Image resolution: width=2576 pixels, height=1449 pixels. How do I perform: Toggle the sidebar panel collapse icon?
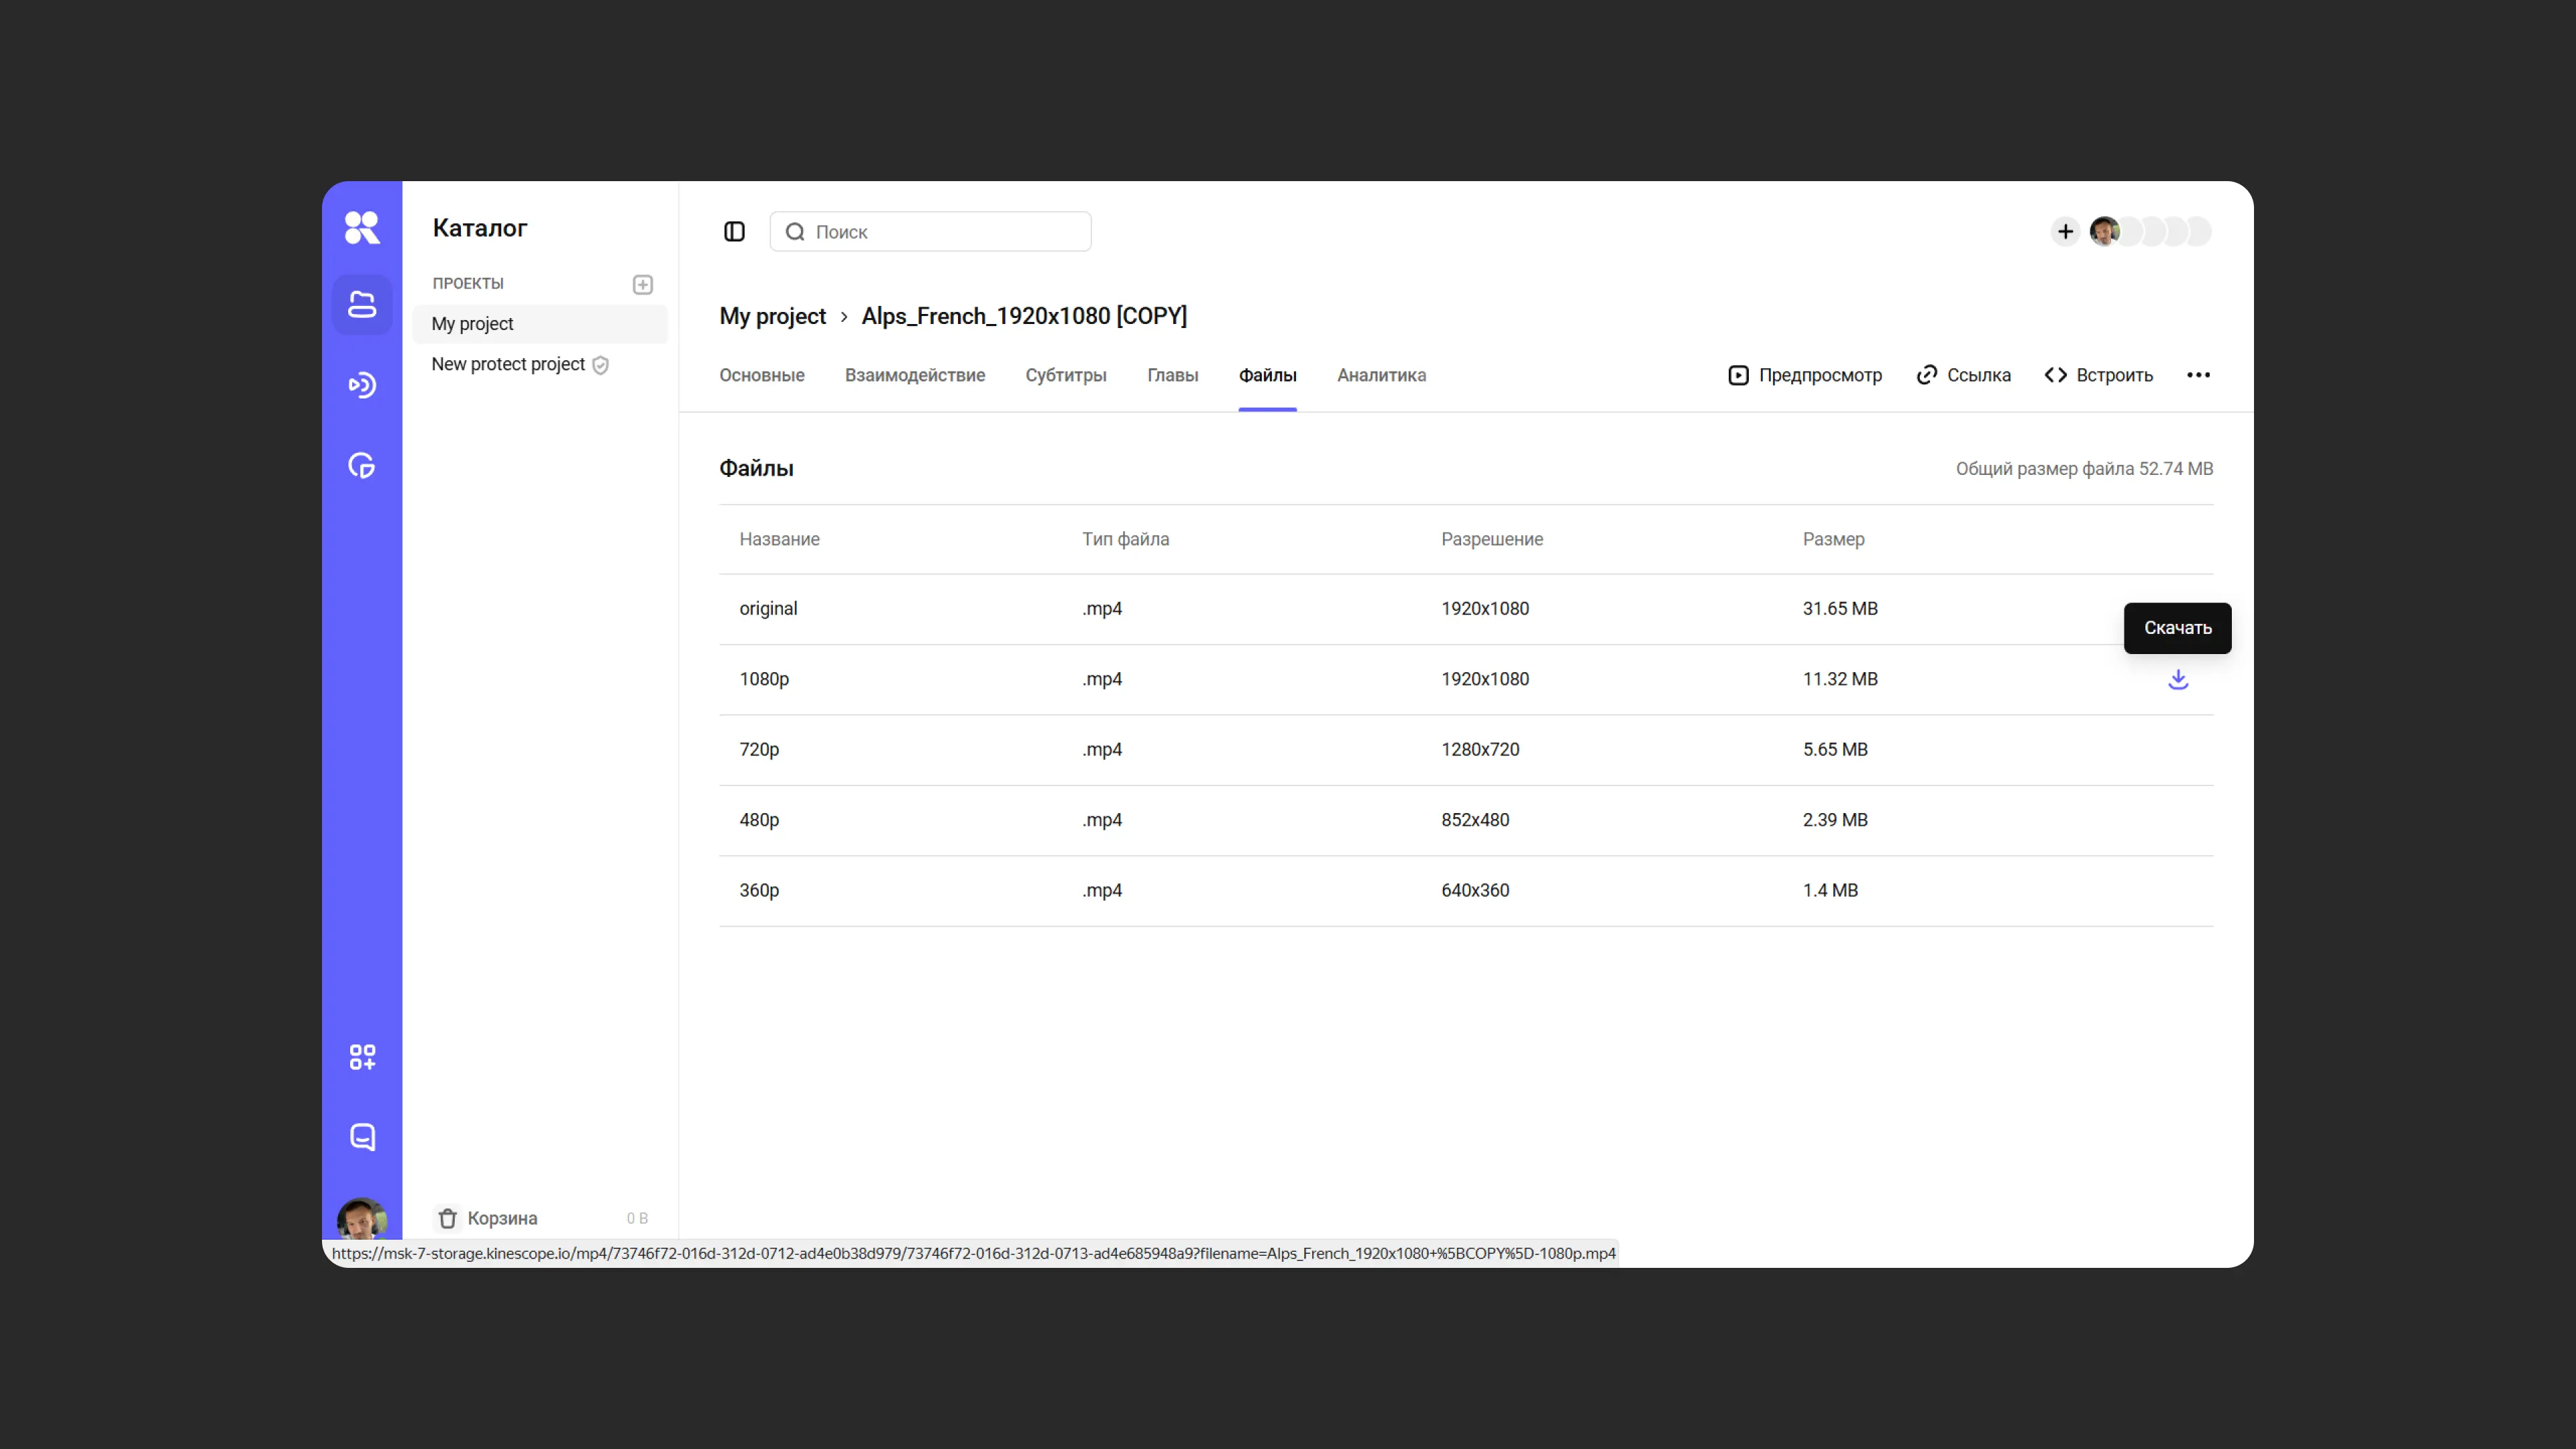point(734,232)
